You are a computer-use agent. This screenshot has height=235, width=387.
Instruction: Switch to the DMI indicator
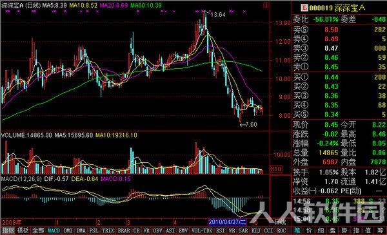click(x=68, y=230)
